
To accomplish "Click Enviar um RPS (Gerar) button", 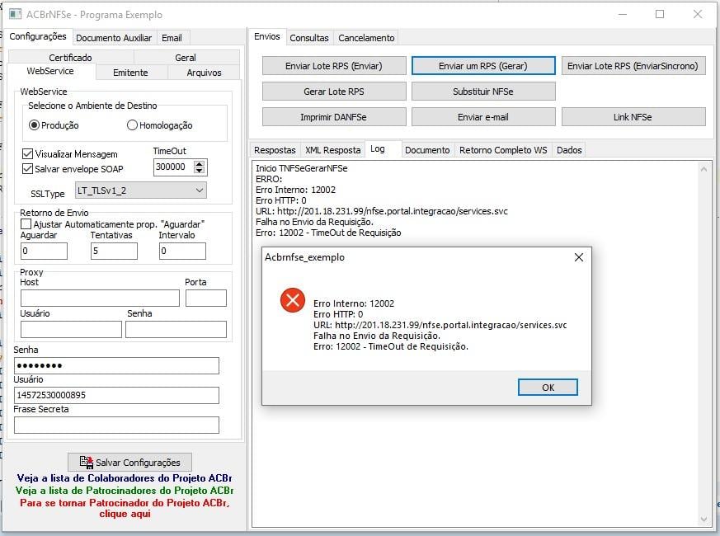I will [x=483, y=66].
